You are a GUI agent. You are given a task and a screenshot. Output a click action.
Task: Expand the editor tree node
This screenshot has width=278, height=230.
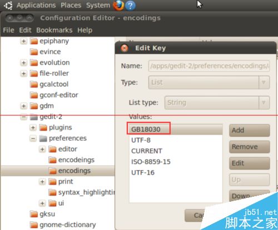coord(42,149)
